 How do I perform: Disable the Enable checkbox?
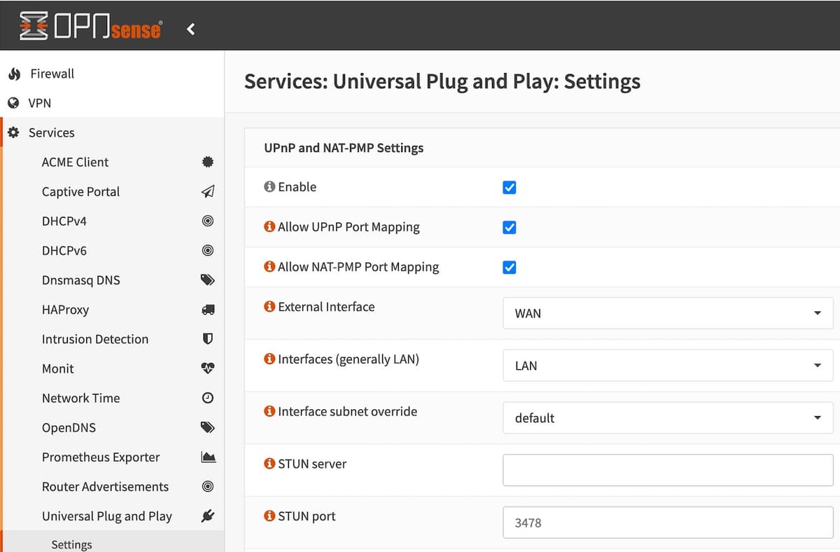[509, 187]
